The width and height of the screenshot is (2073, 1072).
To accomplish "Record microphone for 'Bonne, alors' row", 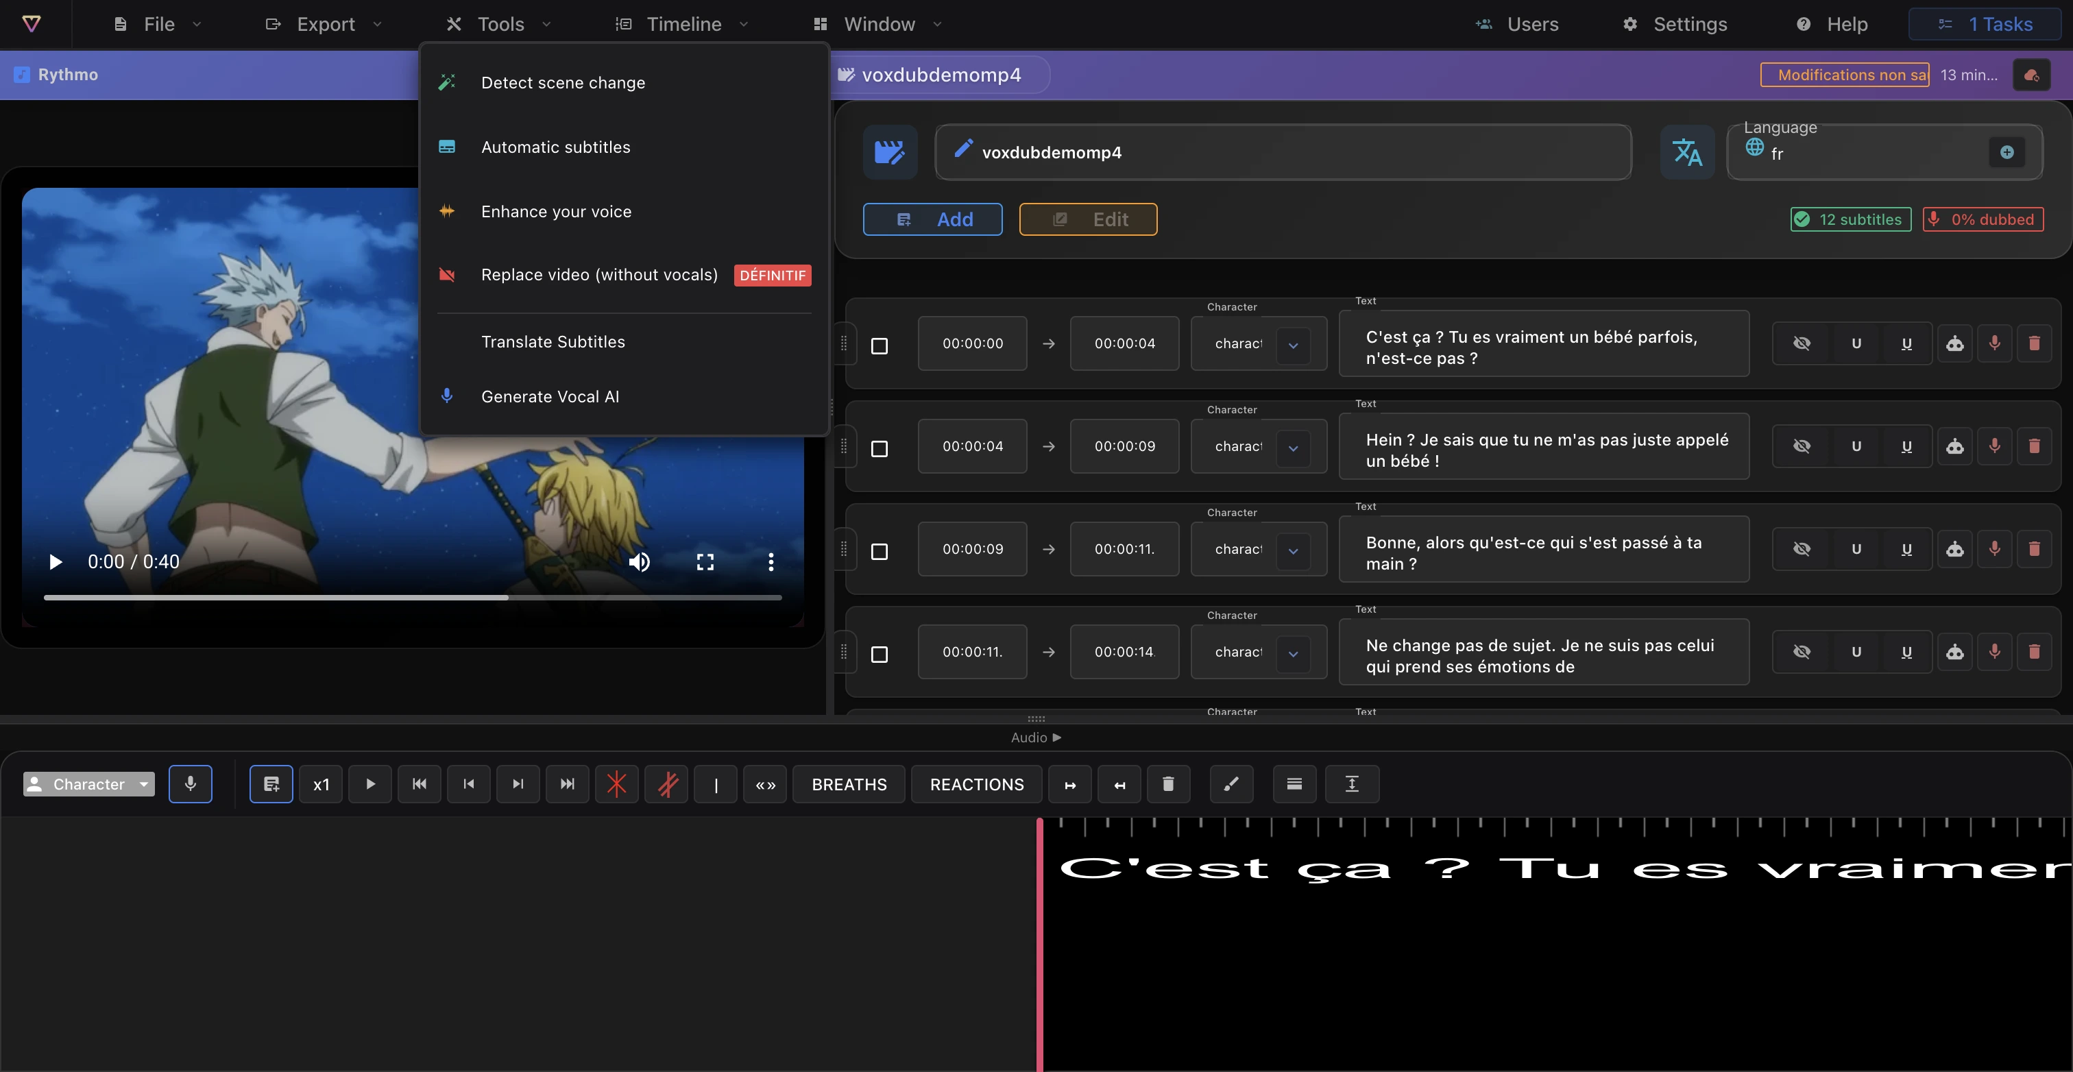I will point(1994,549).
